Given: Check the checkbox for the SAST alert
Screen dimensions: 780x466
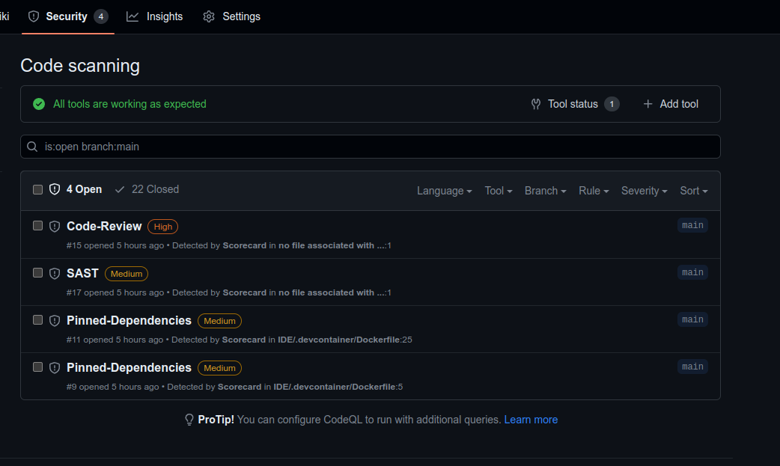Looking at the screenshot, I should [x=37, y=273].
